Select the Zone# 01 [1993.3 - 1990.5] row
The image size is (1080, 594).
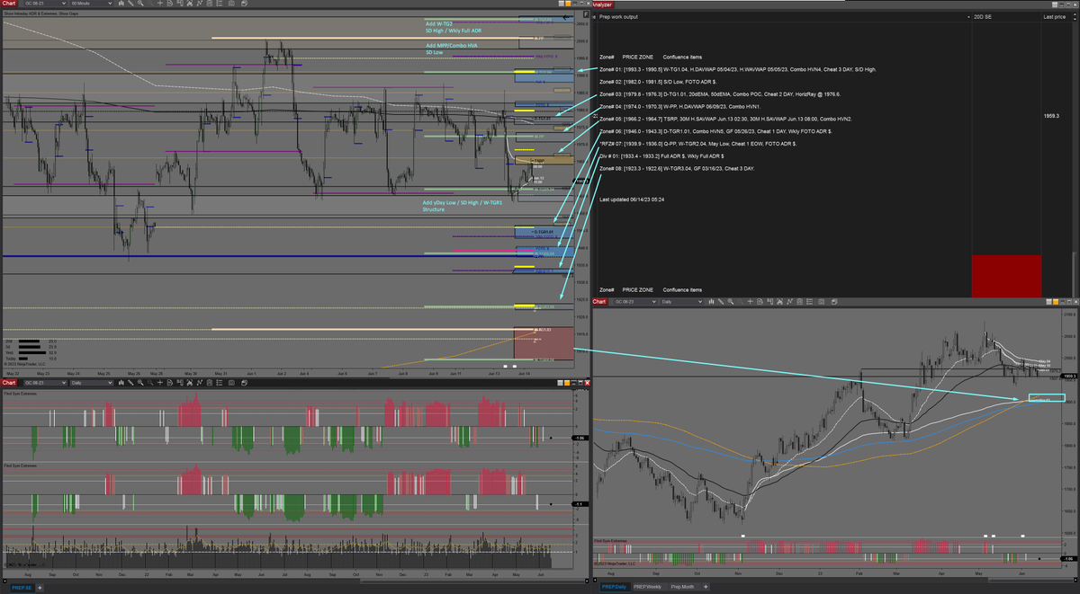tap(738, 69)
